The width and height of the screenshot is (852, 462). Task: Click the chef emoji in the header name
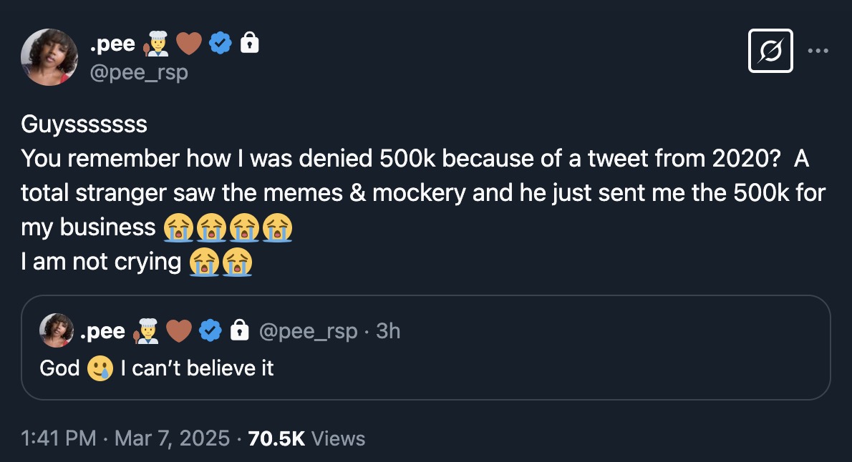point(157,44)
